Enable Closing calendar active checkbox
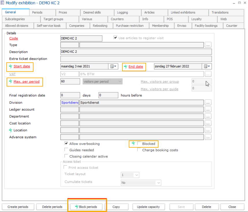 point(66,156)
